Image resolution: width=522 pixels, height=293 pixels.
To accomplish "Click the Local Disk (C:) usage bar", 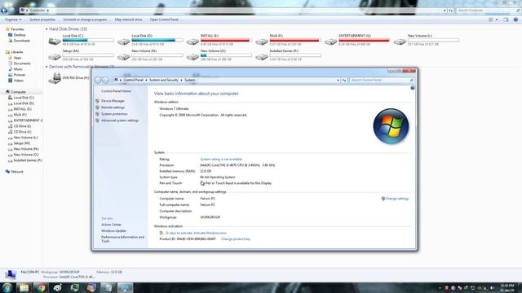I will point(88,40).
